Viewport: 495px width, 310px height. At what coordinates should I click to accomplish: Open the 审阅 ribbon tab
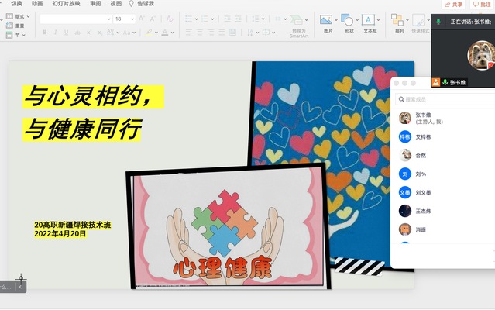pyautogui.click(x=95, y=4)
